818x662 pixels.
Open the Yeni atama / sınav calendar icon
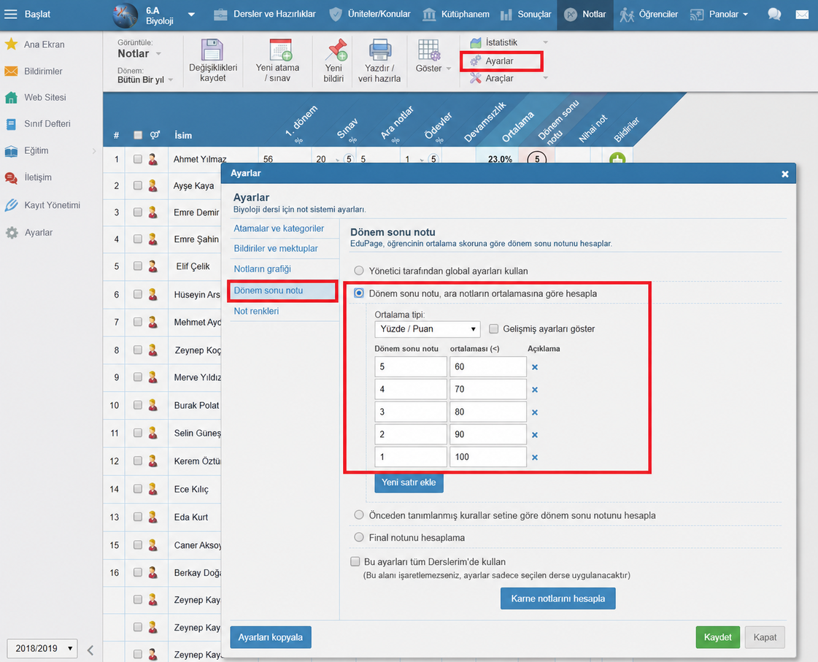281,50
